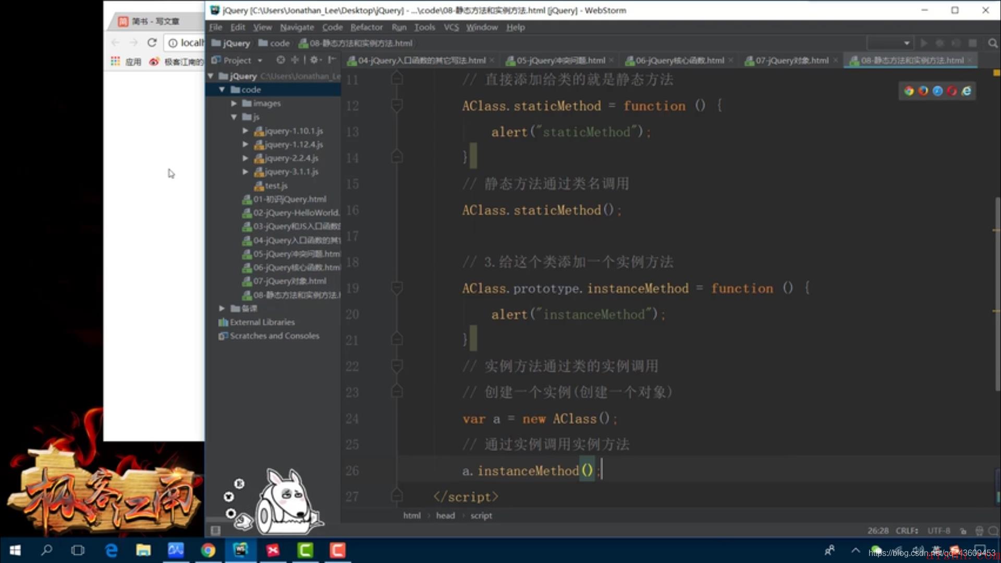
Task: Open the Navigate menu
Action: (x=297, y=27)
